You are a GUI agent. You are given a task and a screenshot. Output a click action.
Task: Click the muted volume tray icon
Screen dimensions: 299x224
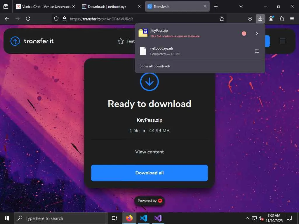261,218
